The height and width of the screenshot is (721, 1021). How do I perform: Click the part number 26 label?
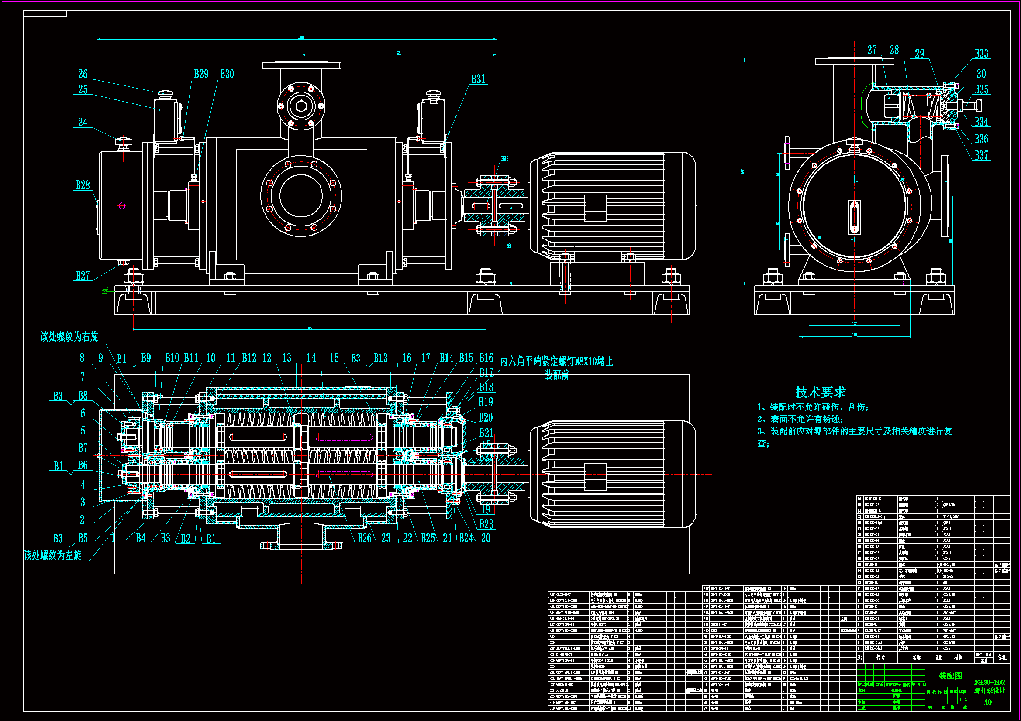click(x=83, y=74)
